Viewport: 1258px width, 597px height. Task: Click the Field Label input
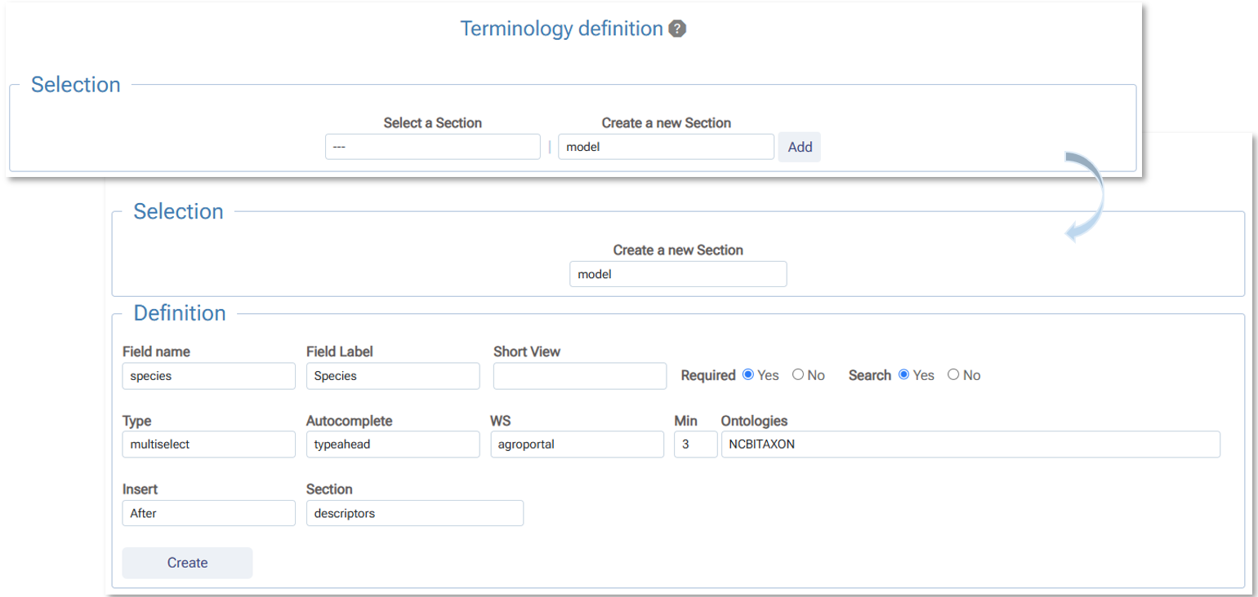[x=392, y=376]
